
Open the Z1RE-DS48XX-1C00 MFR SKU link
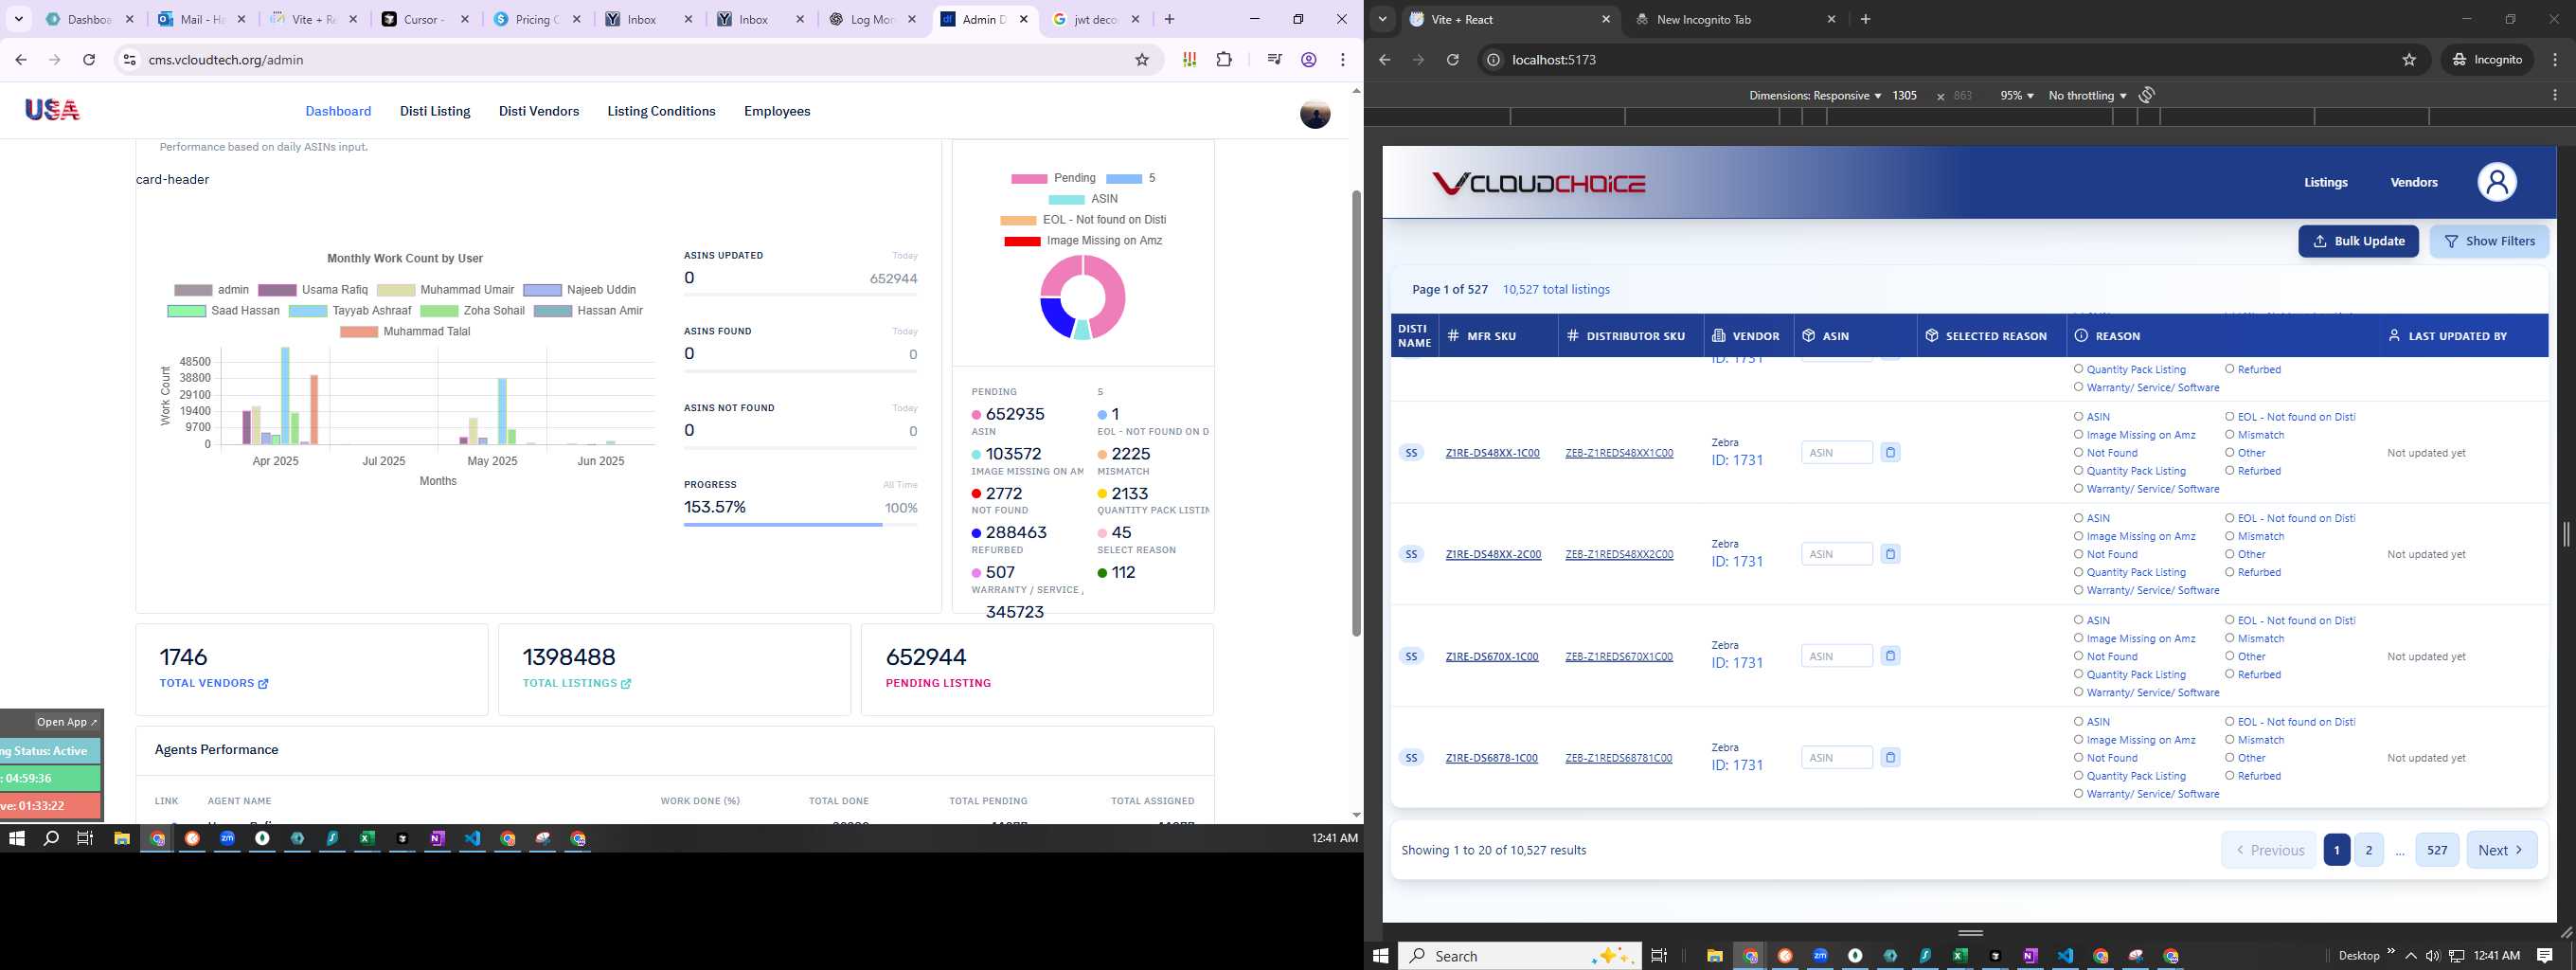tap(1492, 453)
